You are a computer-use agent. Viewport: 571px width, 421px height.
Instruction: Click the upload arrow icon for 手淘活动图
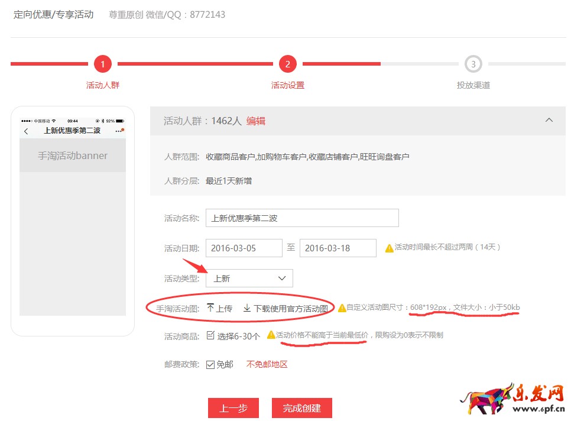point(210,308)
